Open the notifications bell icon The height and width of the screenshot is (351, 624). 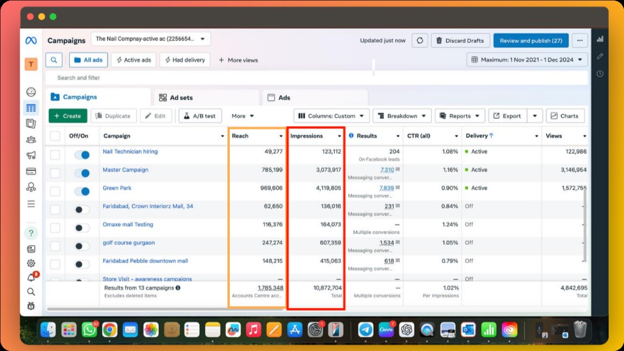pyautogui.click(x=31, y=278)
